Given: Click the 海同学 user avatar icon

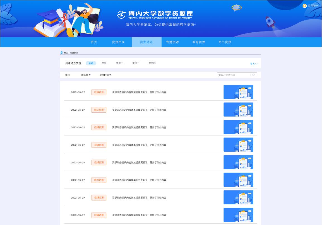Looking at the screenshot, I should pyautogui.click(x=304, y=5).
